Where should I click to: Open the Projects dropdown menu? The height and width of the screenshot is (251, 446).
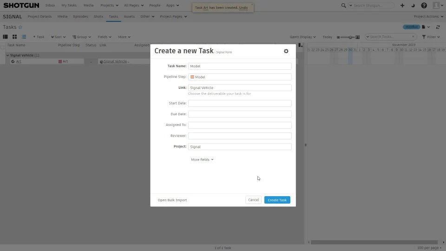pyautogui.click(x=109, y=6)
